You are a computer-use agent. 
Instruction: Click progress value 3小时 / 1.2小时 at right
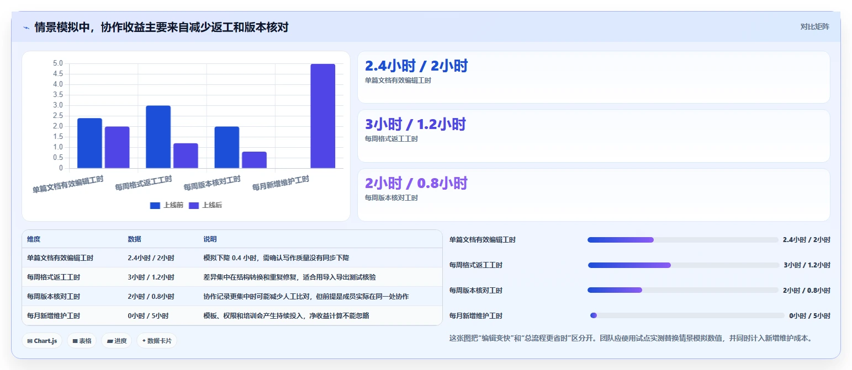807,265
